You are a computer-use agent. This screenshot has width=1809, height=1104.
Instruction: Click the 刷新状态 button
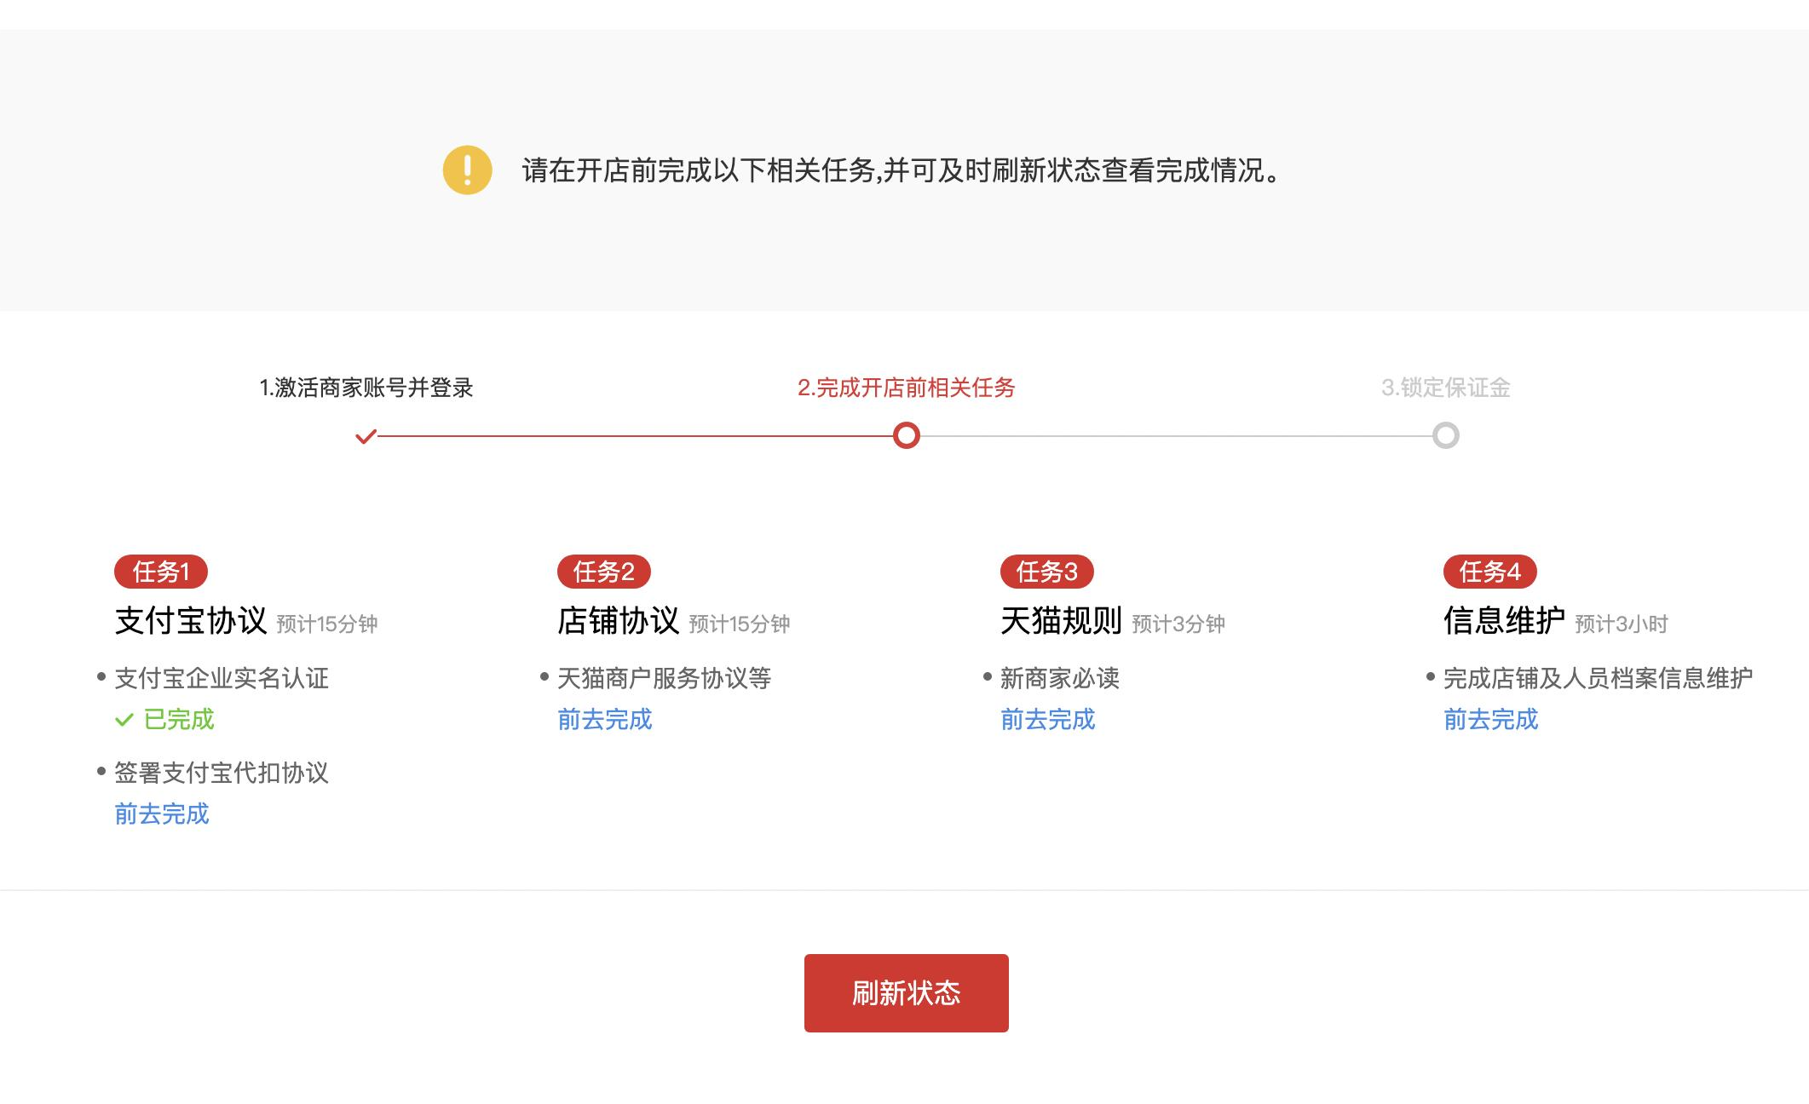click(907, 993)
